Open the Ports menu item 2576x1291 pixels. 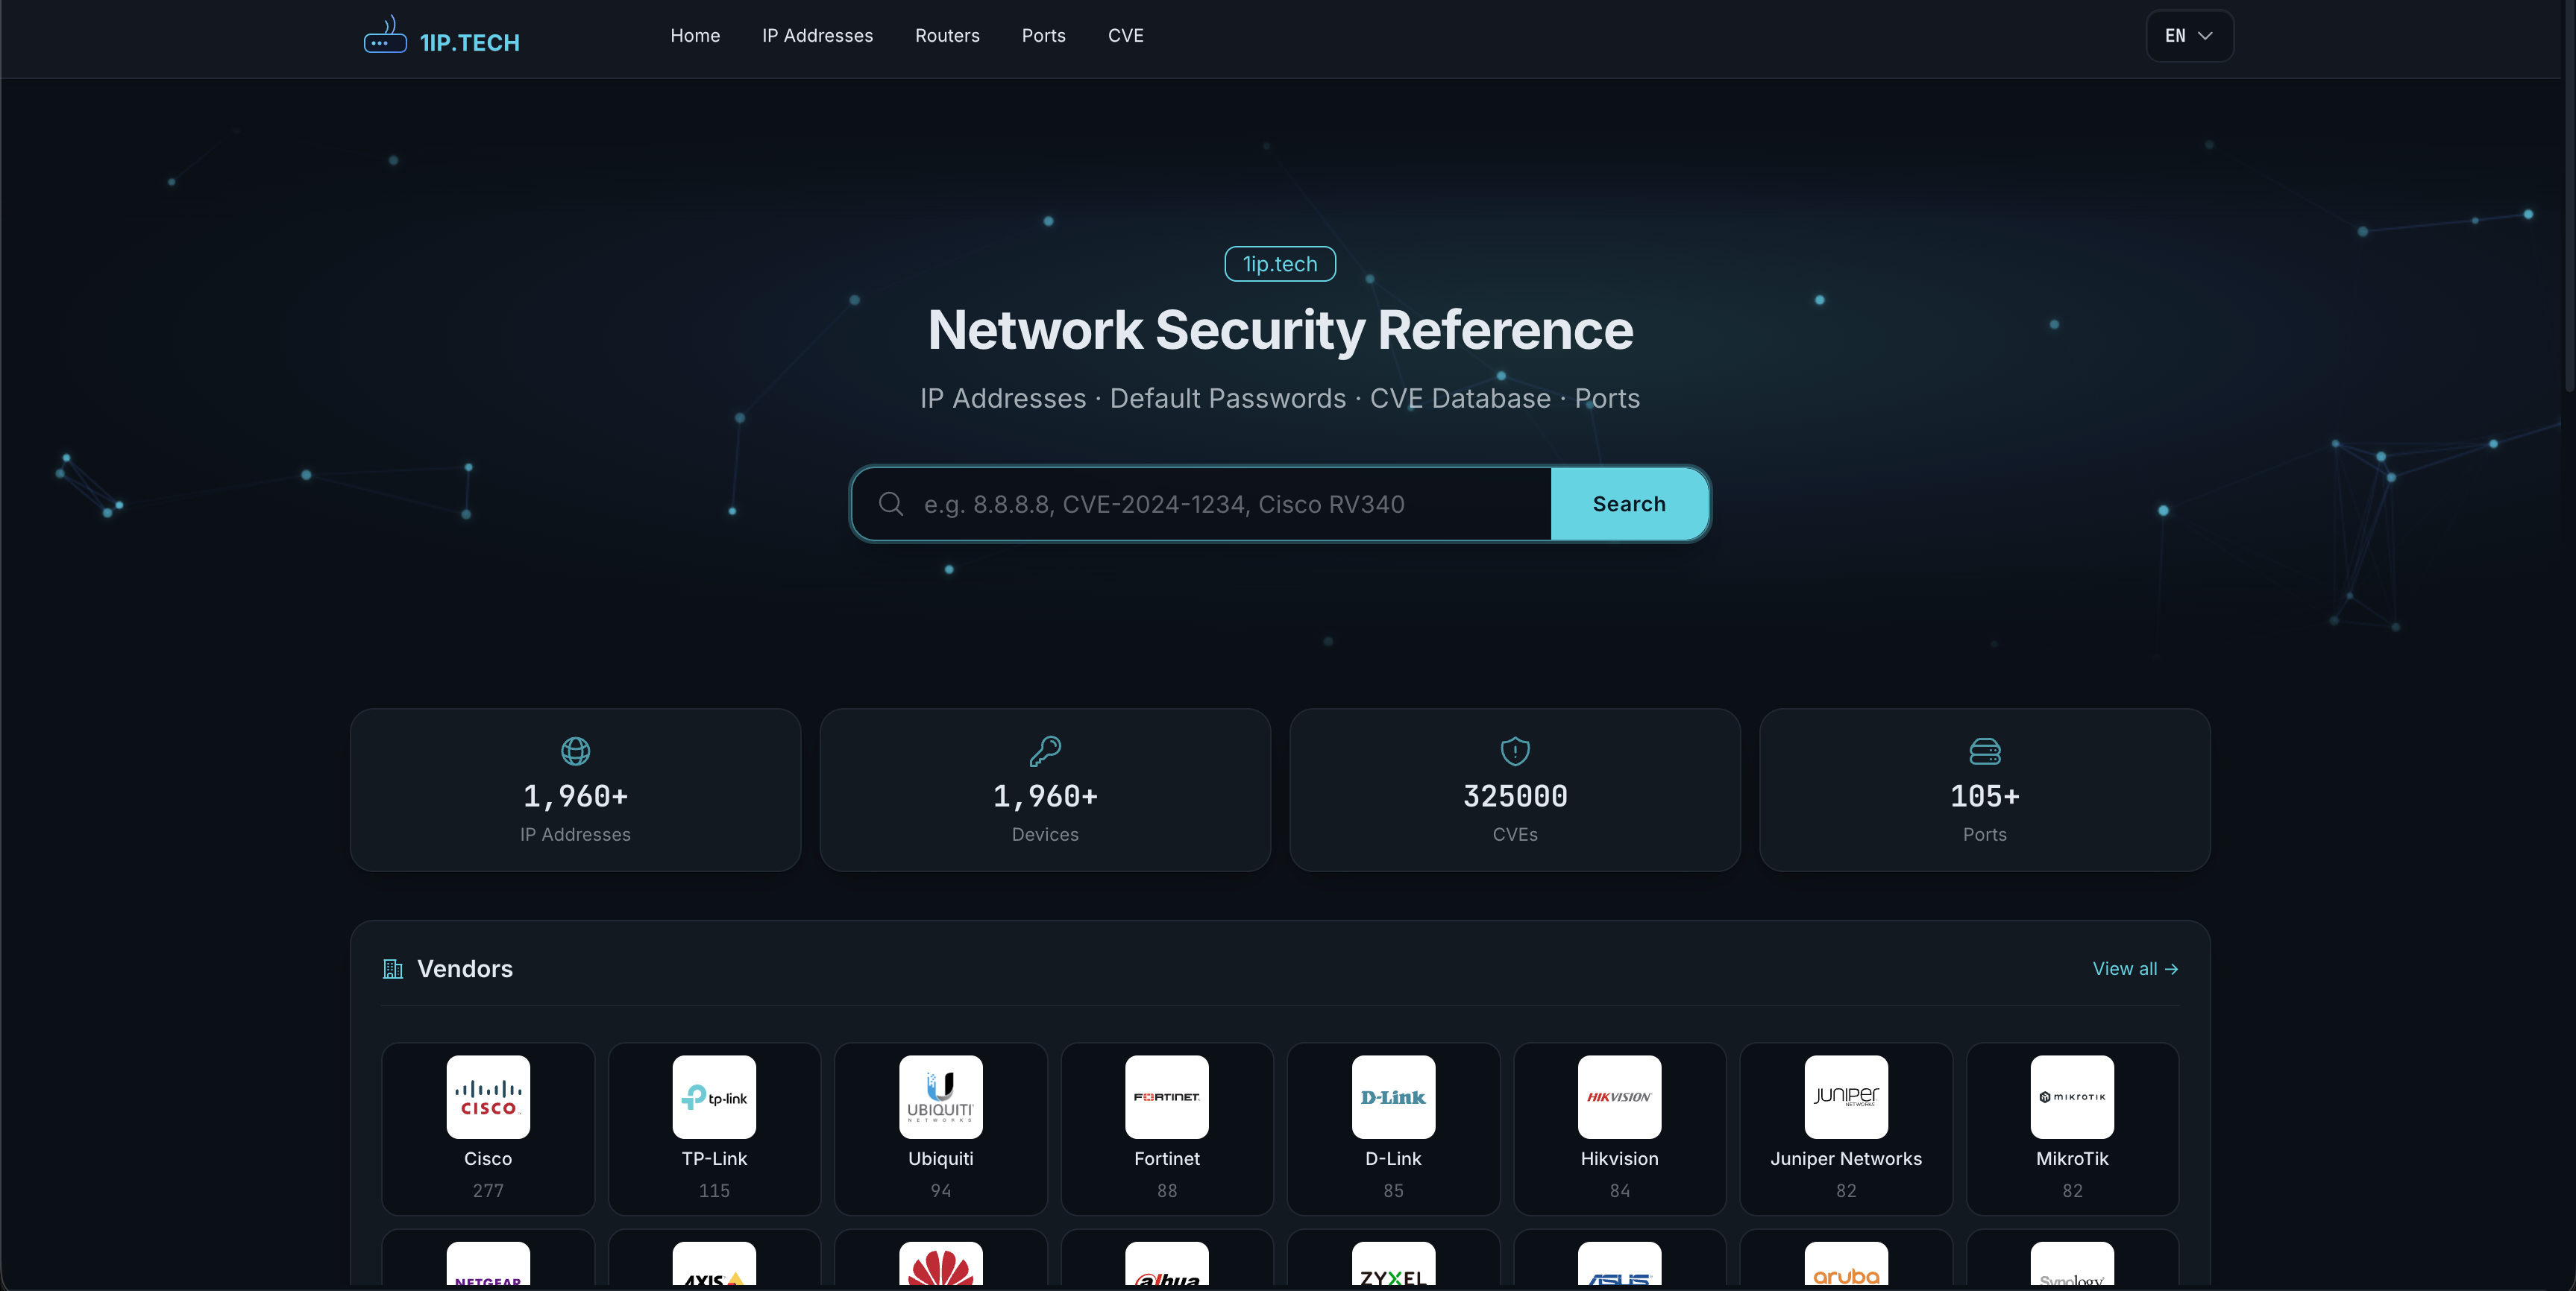(1043, 36)
